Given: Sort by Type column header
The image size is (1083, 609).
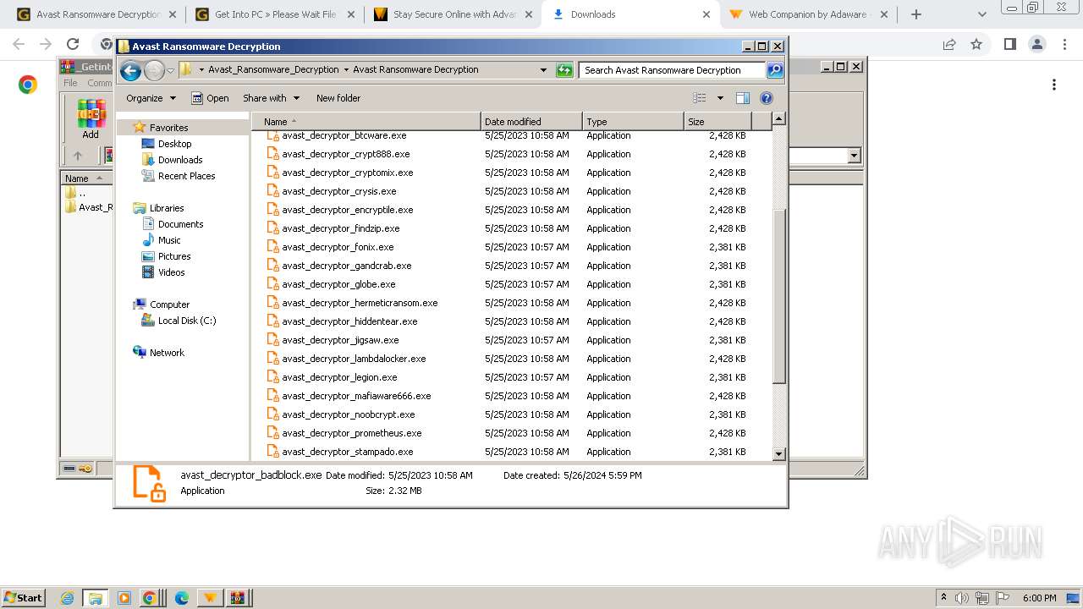Looking at the screenshot, I should tap(633, 122).
